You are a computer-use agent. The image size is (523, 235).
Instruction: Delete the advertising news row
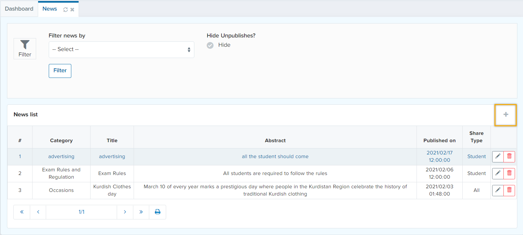click(509, 156)
